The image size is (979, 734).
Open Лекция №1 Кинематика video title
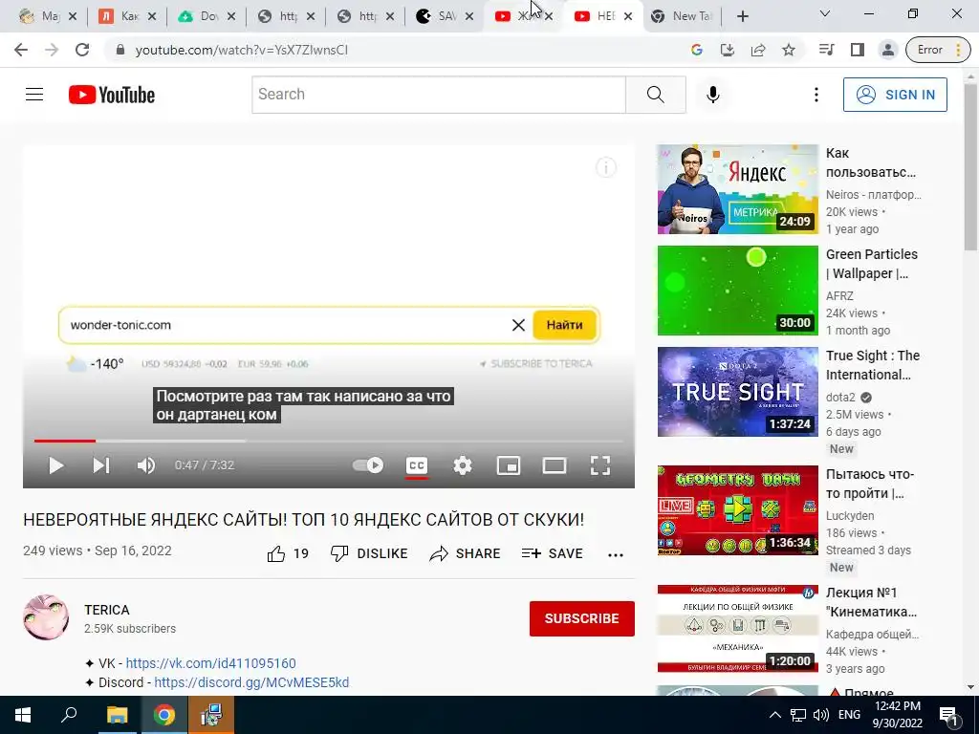pyautogui.click(x=871, y=602)
